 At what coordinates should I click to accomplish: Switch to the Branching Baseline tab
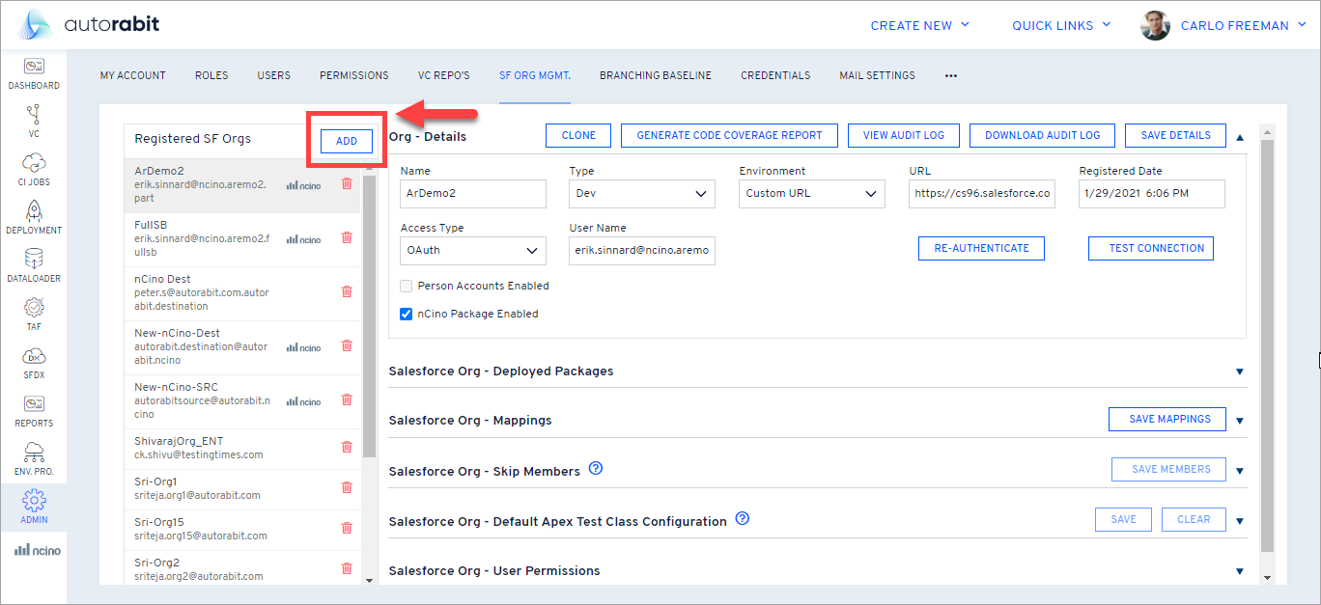[x=655, y=75]
